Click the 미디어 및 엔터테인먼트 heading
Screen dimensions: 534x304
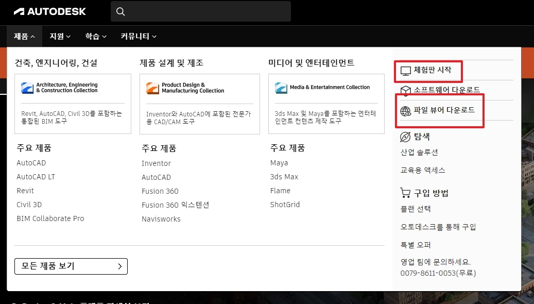[311, 63]
